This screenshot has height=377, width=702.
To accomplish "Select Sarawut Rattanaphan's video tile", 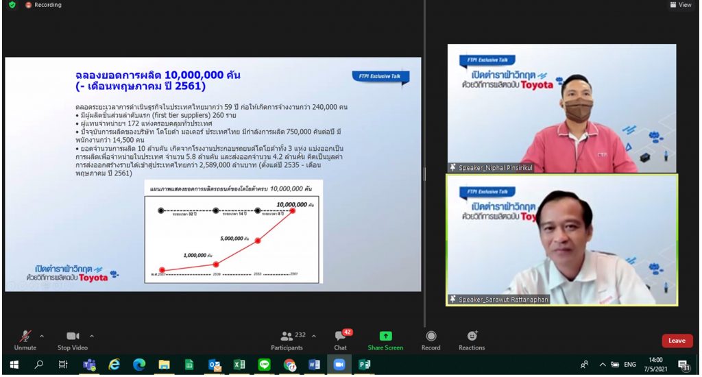I will click(x=562, y=240).
